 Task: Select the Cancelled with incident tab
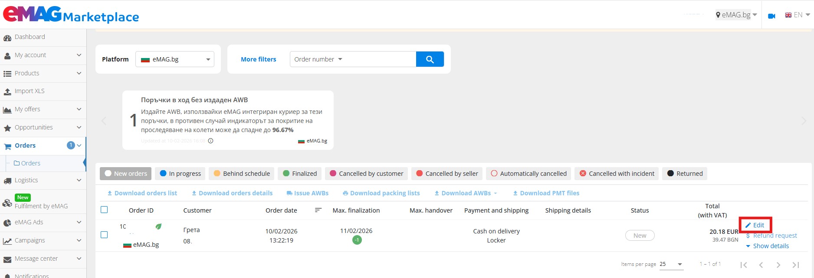(x=617, y=174)
